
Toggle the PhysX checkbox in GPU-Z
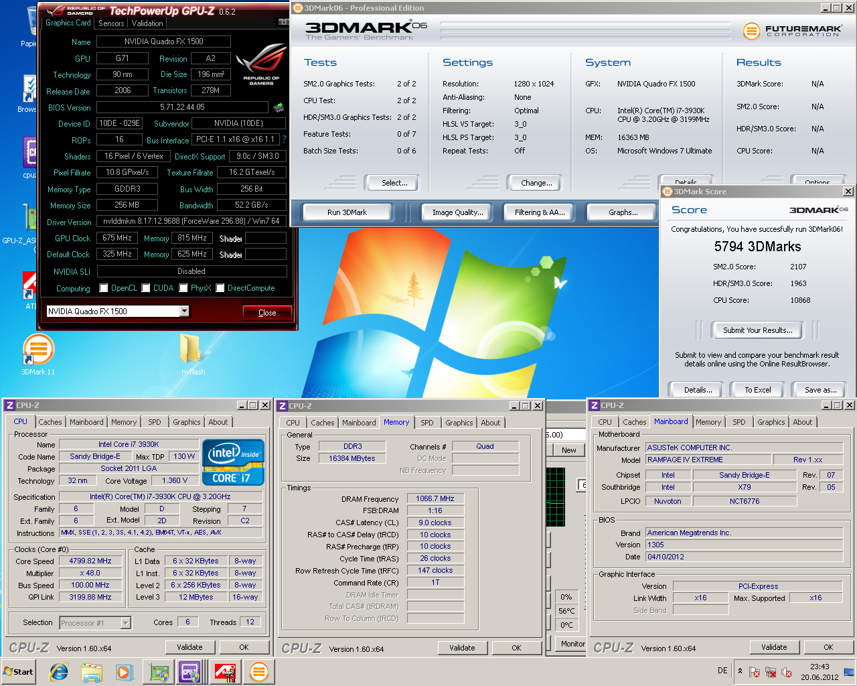183,288
